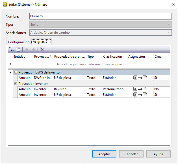This screenshot has height=164, width=178.
Task: Click the Tipo column header
Action: click(94, 57)
